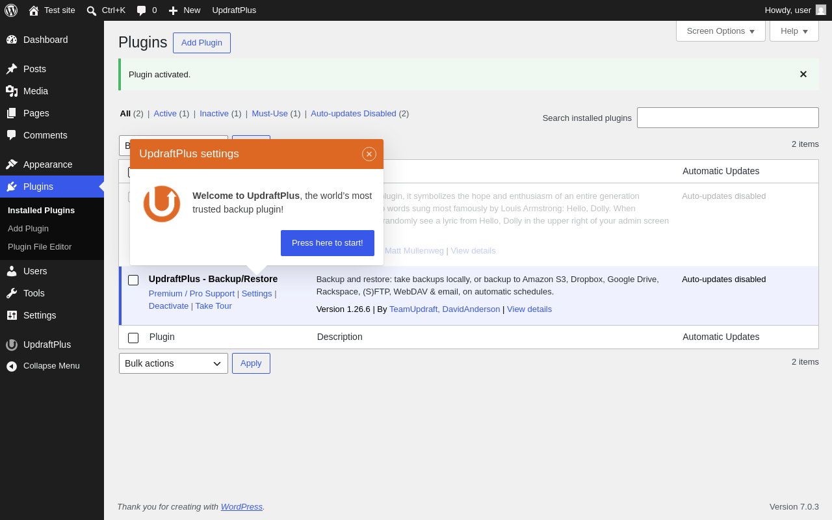Click the Dashboard gauge icon
Image resolution: width=832 pixels, height=520 pixels.
tap(12, 40)
